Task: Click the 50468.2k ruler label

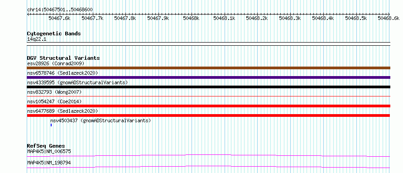Action: pos(257,18)
